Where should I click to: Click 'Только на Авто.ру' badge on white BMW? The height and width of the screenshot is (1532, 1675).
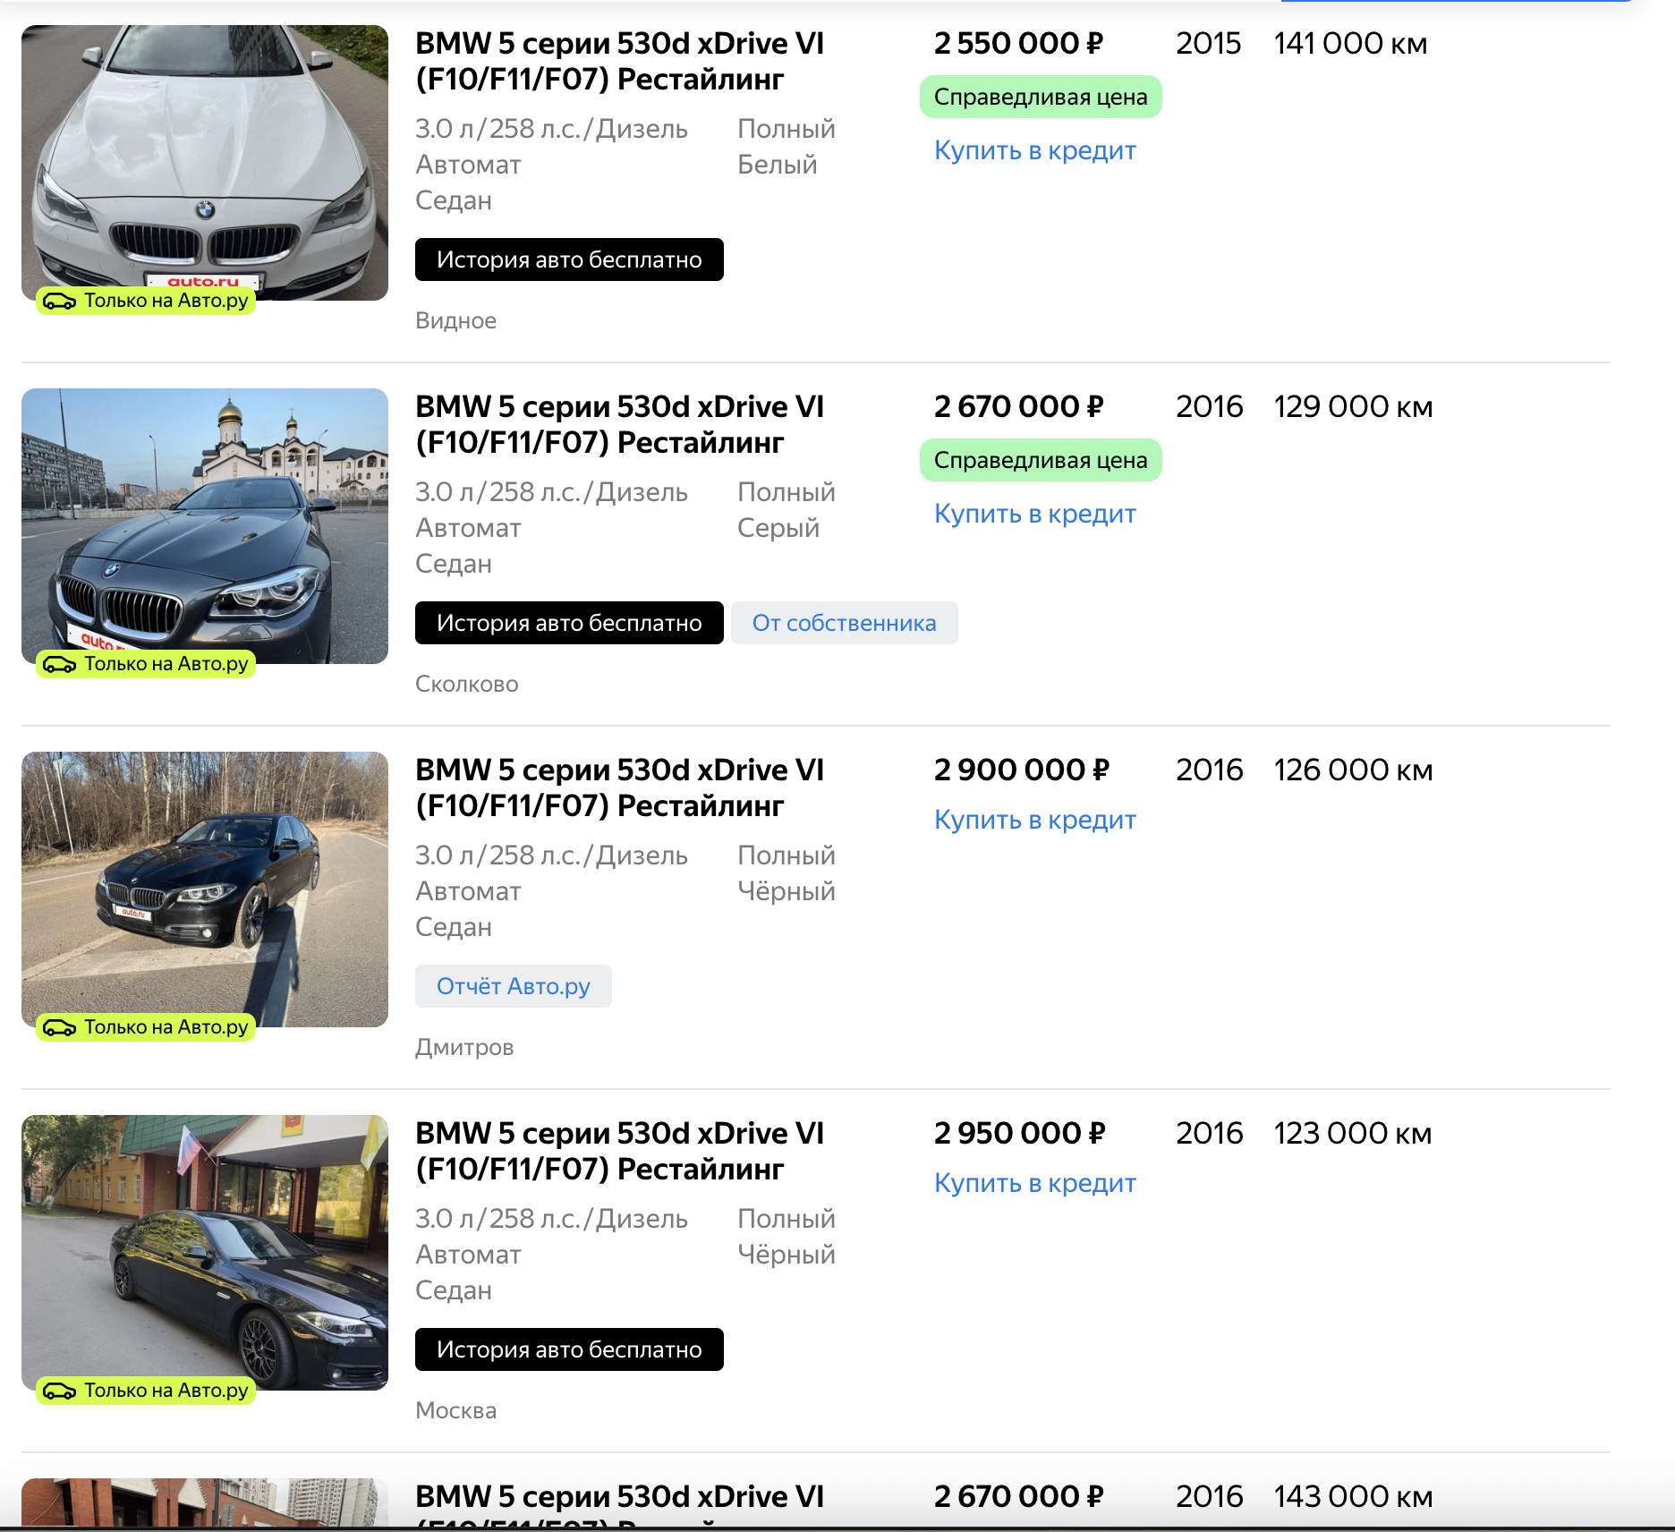point(147,301)
